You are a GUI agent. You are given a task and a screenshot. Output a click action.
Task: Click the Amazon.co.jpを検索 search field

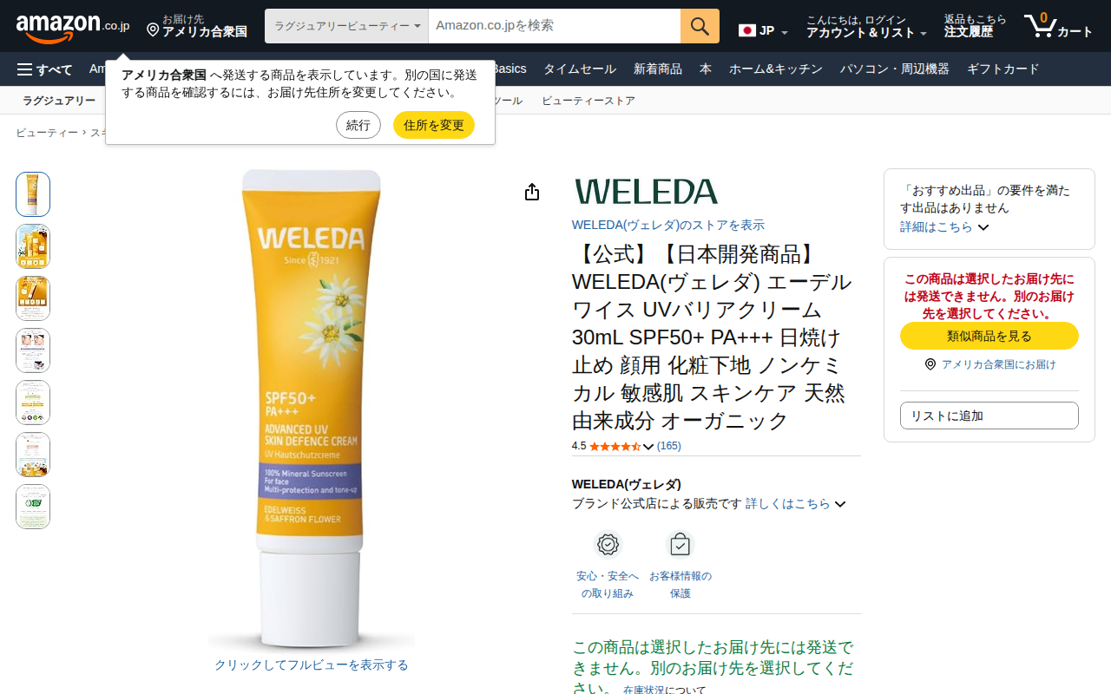(x=554, y=26)
